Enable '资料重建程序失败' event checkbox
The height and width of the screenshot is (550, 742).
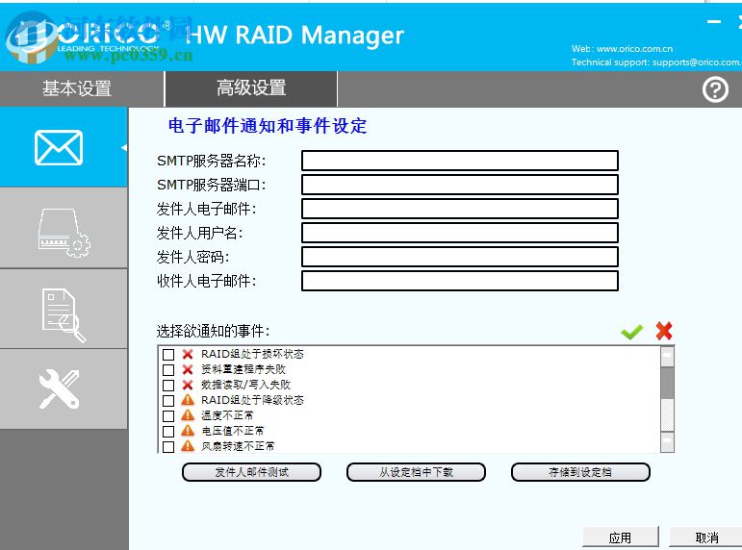point(168,370)
